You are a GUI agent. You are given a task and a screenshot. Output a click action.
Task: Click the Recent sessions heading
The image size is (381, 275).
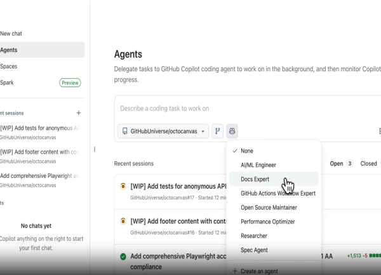pos(134,164)
